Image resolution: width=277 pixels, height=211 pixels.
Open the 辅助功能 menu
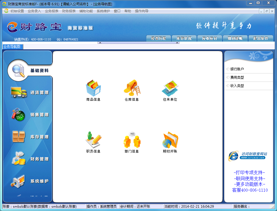coord(86,11)
